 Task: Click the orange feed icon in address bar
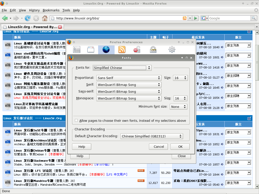pos(184,18)
